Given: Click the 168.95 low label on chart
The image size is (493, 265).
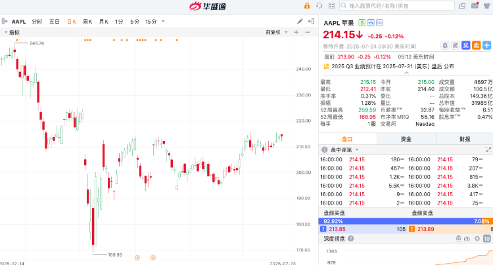Looking at the screenshot, I should point(115,255).
